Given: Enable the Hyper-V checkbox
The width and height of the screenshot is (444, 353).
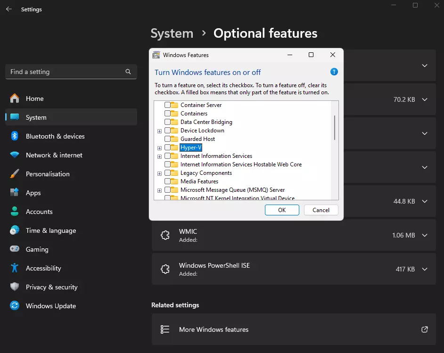Looking at the screenshot, I should click(167, 148).
